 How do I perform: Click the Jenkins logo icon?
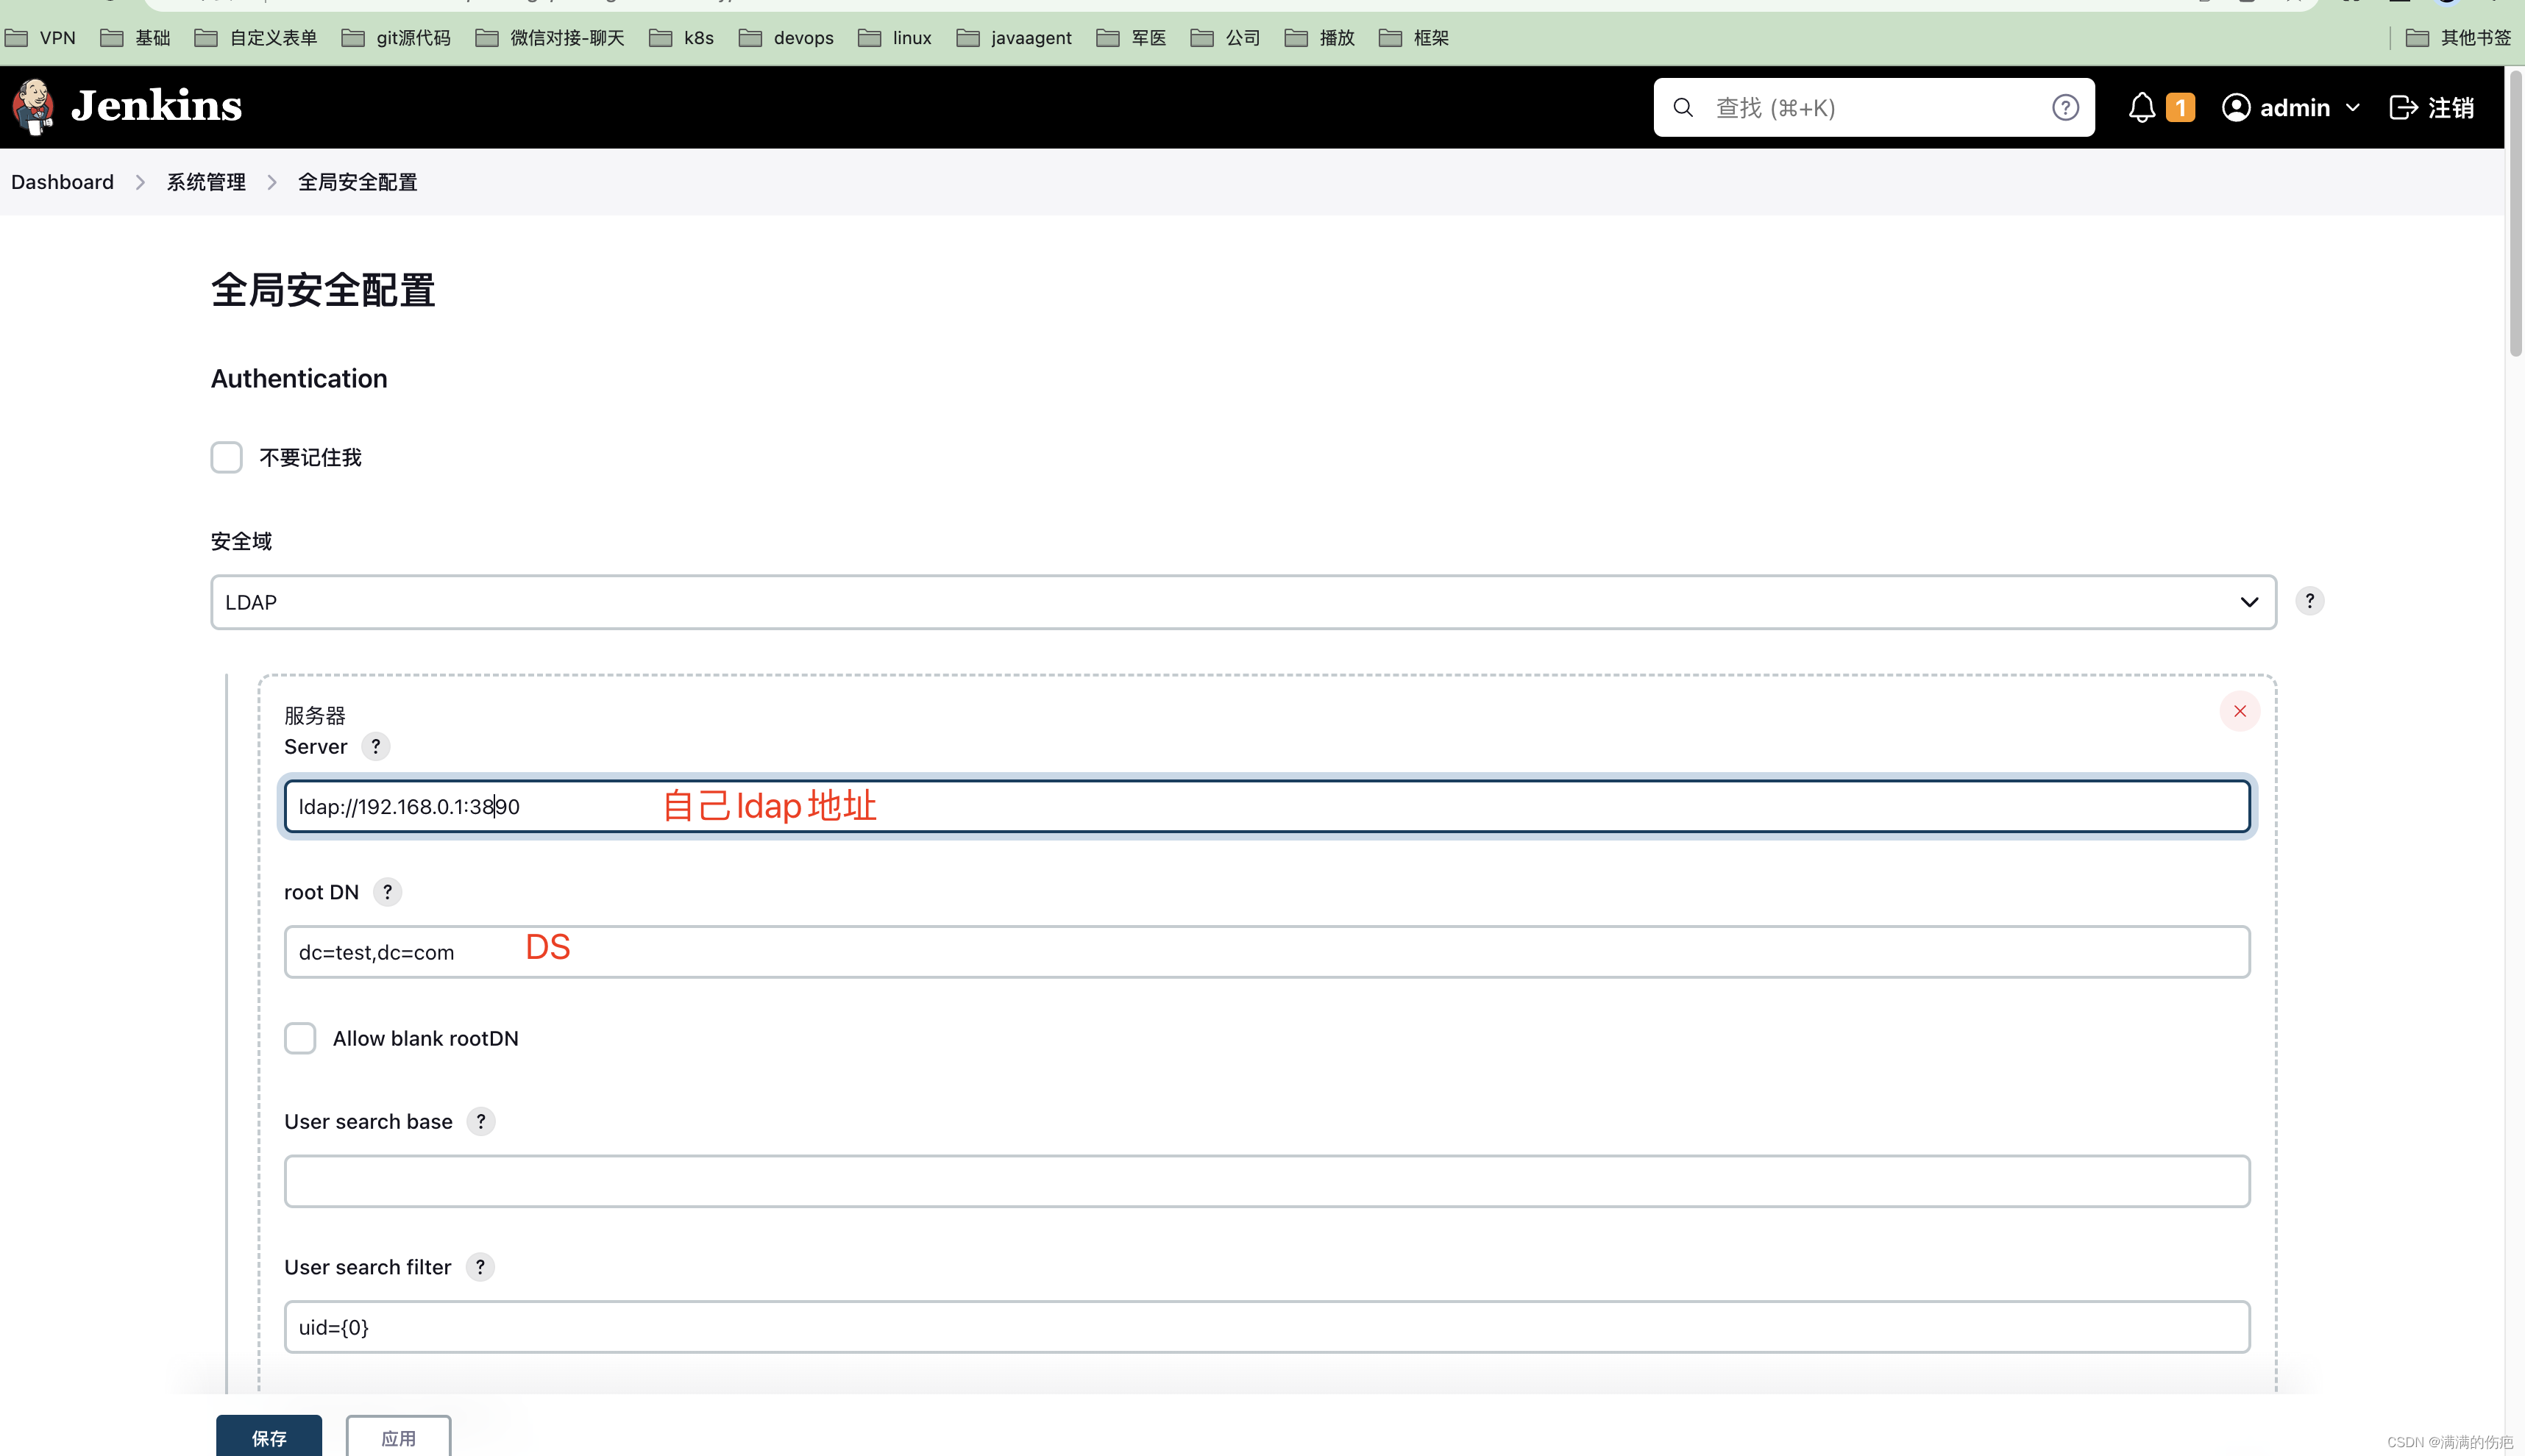coord(33,106)
